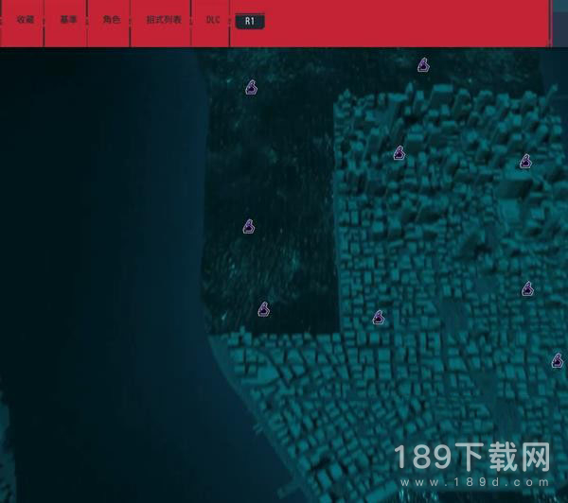
Task: Select the backpack marker near the park's southwest bottom
Action: tap(264, 309)
